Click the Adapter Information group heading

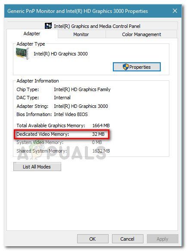(x=38, y=81)
